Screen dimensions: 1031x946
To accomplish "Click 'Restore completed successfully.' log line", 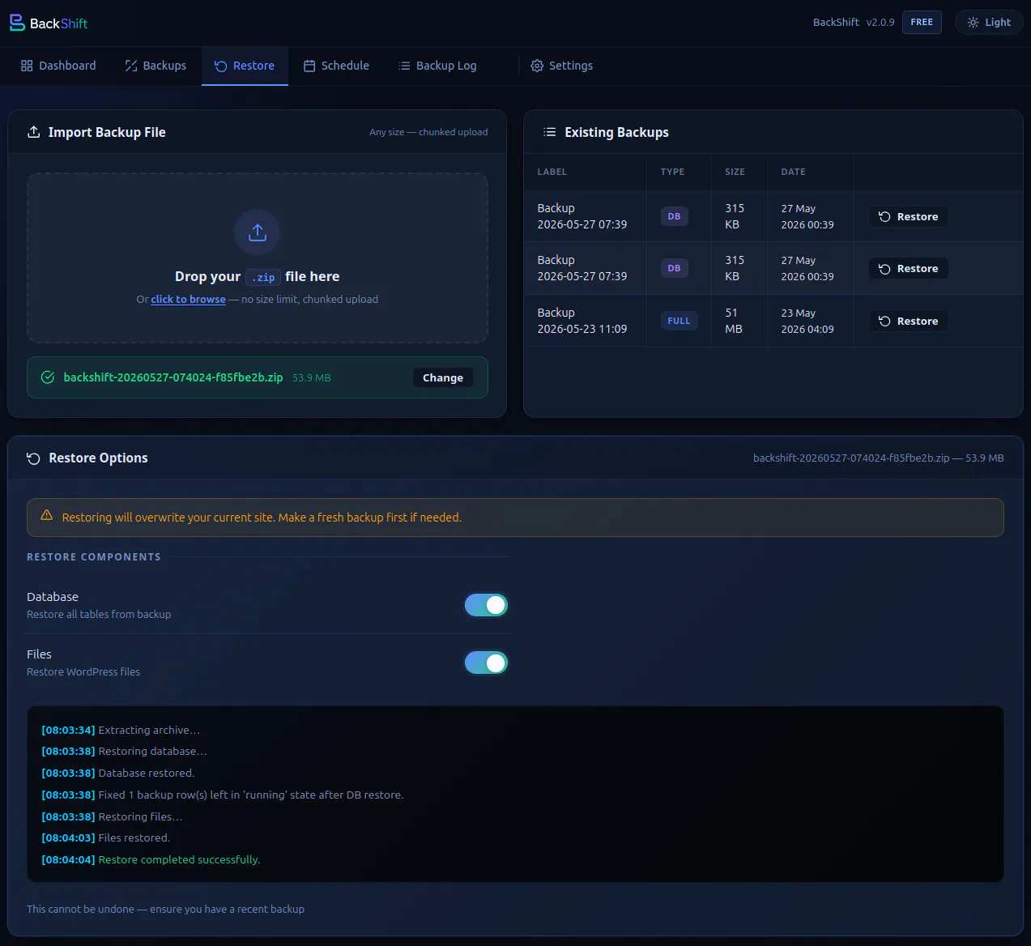I will tap(179, 859).
